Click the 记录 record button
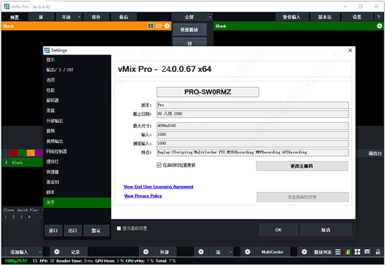The image size is (385, 265). (x=75, y=252)
